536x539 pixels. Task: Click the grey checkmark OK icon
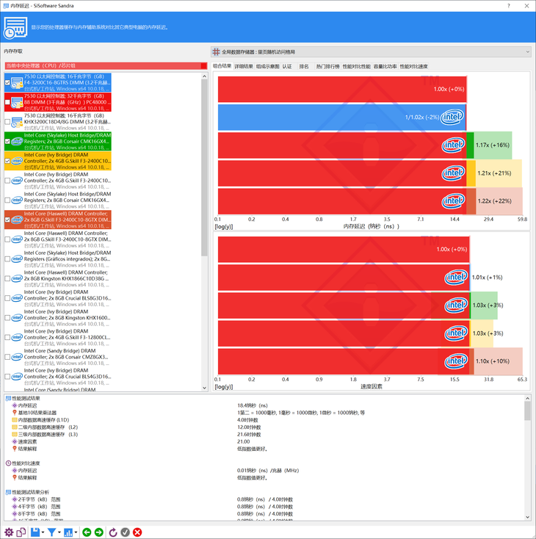125,532
